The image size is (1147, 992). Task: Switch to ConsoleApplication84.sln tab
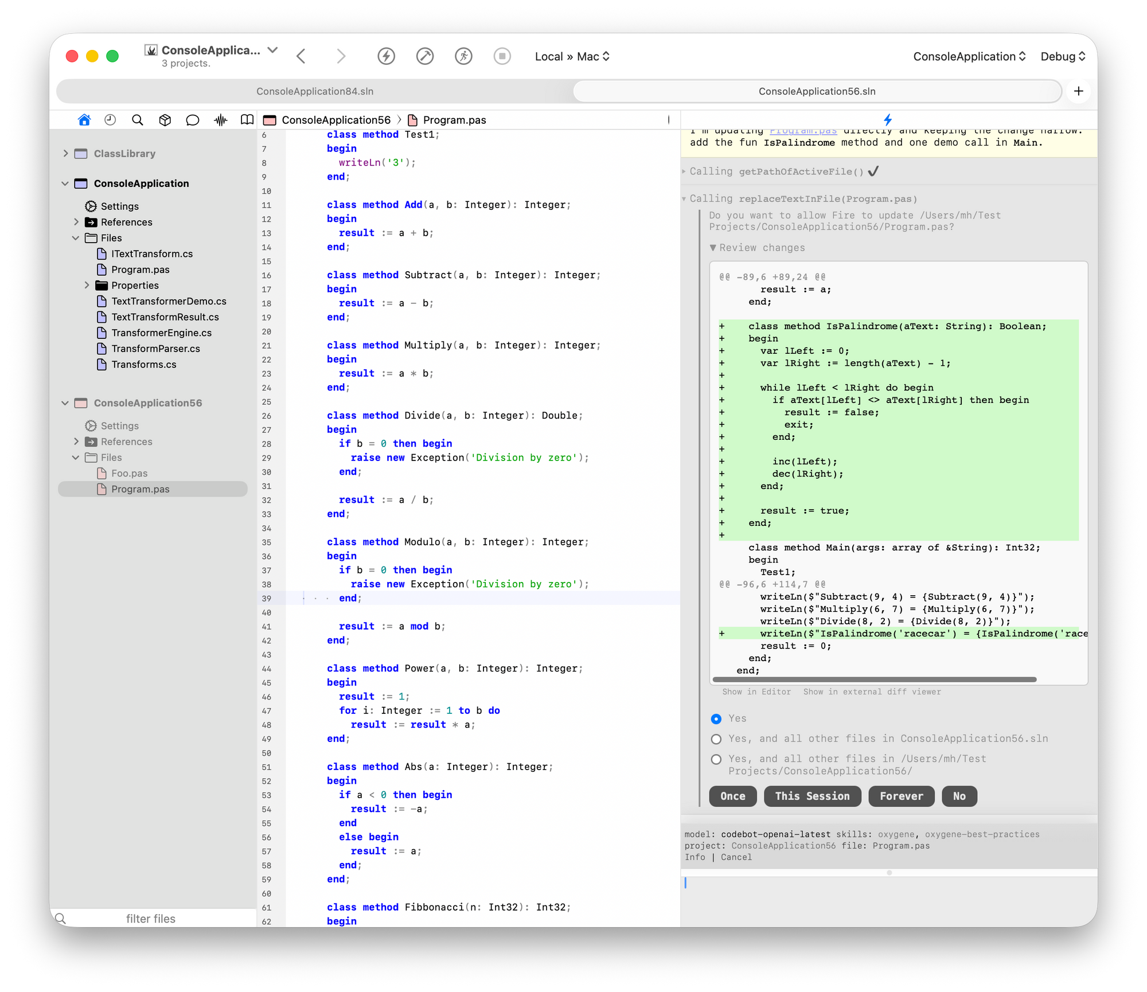pos(315,91)
